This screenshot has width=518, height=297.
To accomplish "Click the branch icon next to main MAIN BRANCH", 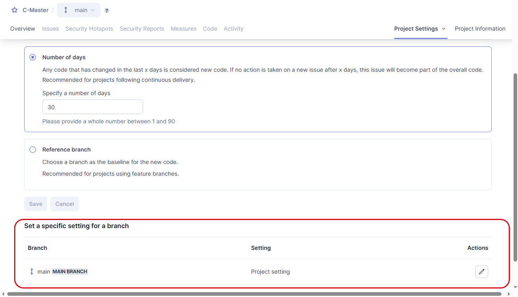I will (x=31, y=271).
